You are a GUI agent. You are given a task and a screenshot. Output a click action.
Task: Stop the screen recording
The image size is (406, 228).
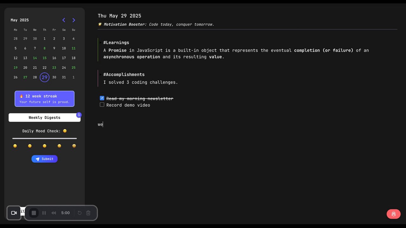(x=34, y=213)
